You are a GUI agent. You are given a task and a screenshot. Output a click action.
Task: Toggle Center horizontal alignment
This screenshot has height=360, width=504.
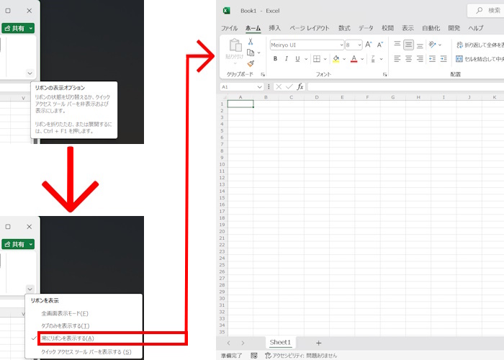408,59
